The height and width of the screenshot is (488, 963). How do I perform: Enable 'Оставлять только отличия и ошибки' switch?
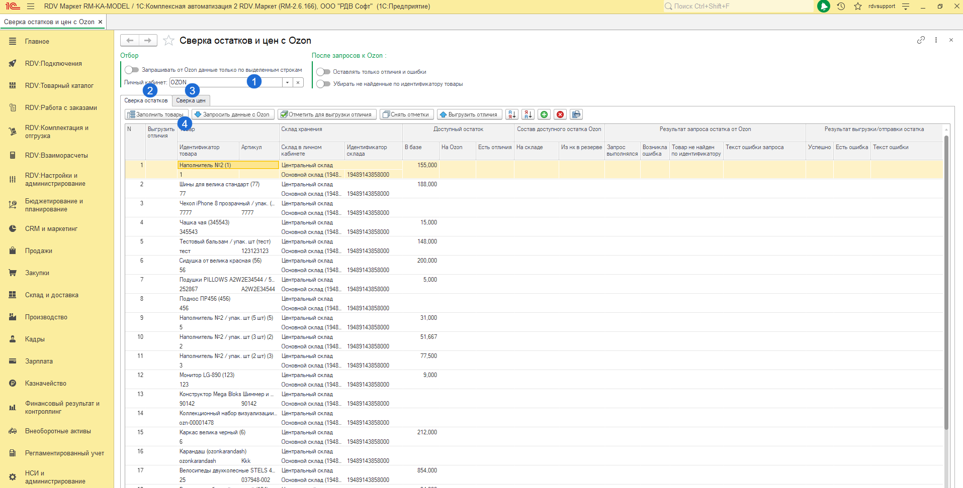323,72
